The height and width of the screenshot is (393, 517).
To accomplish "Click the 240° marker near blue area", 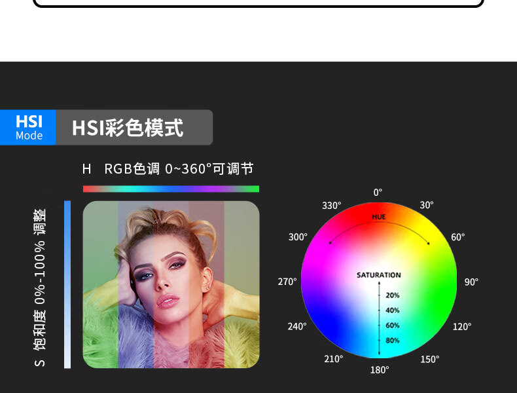I will click(x=296, y=326).
